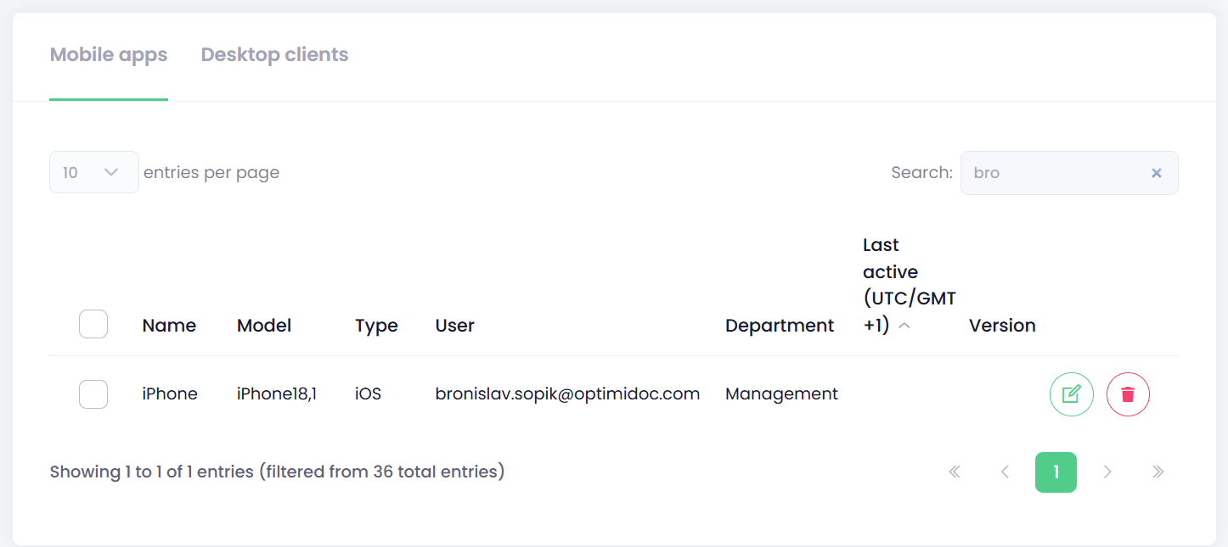Screen dimensions: 1228x547
Task: Sort table by Version column header
Action: pyautogui.click(x=1002, y=326)
